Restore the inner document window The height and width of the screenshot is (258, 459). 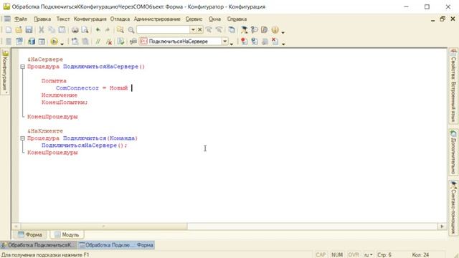(443, 19)
